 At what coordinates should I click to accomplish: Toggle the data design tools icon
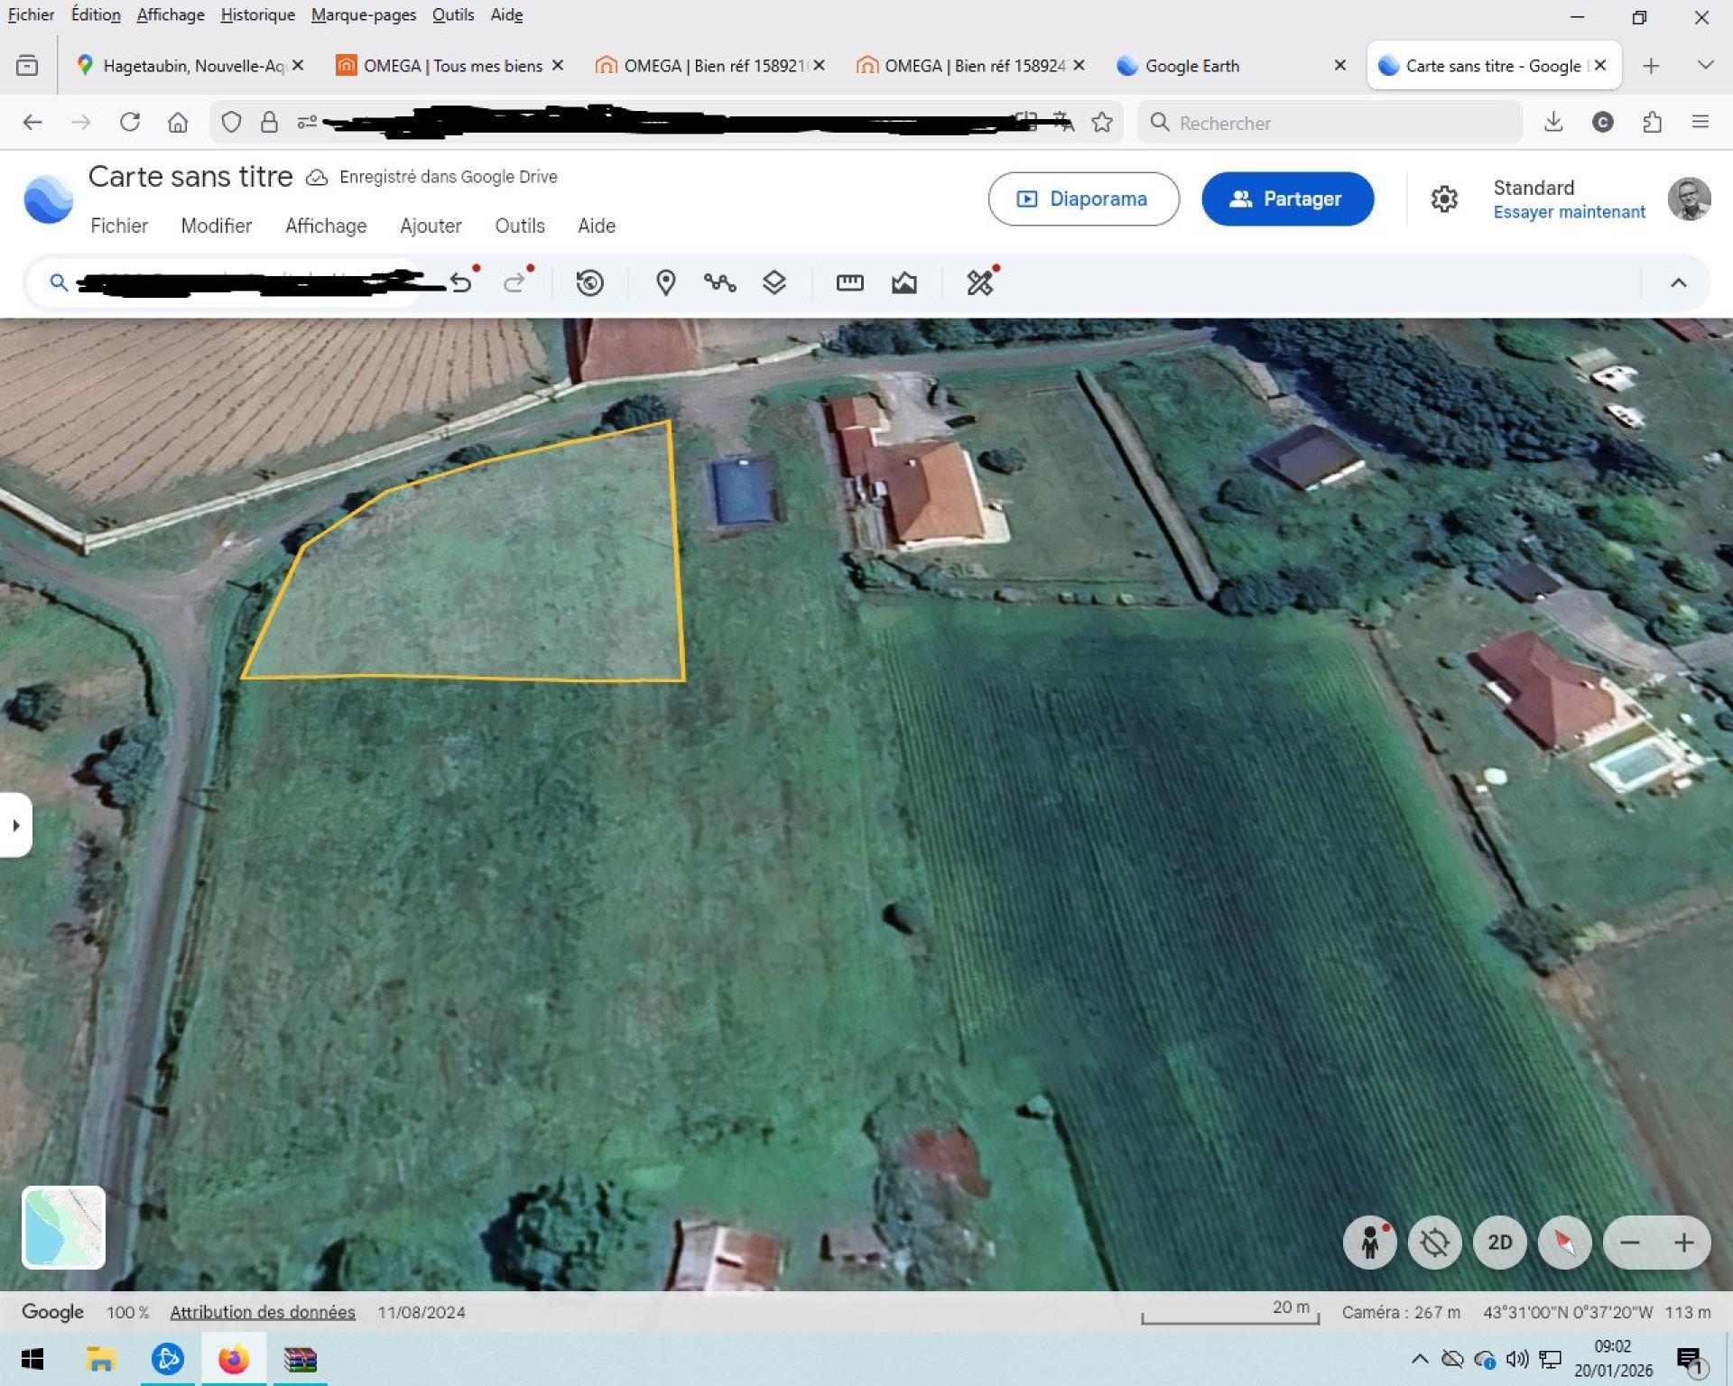[979, 283]
